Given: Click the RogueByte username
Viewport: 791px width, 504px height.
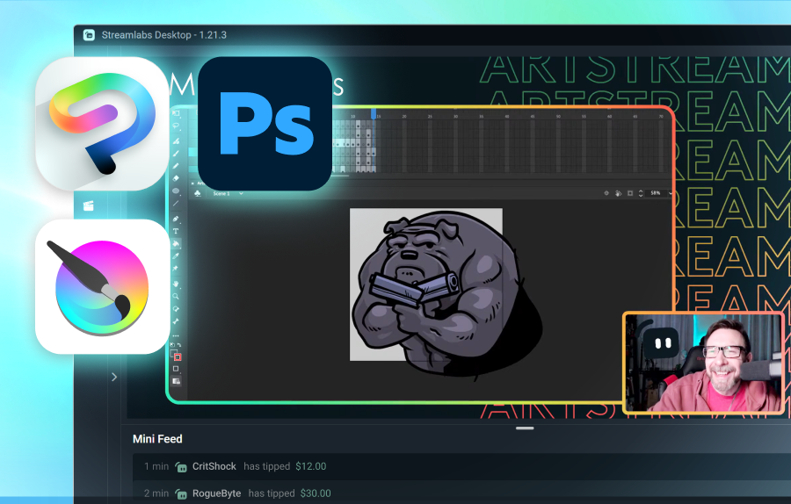Looking at the screenshot, I should point(216,493).
